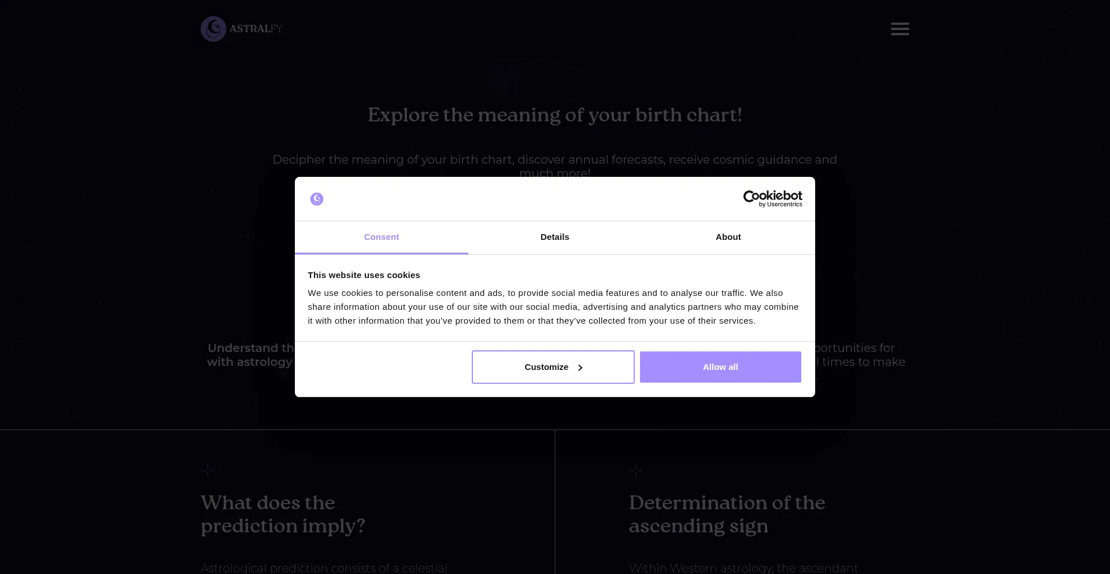1110x574 pixels.
Task: Switch to the Consent tab
Action: pos(382,237)
